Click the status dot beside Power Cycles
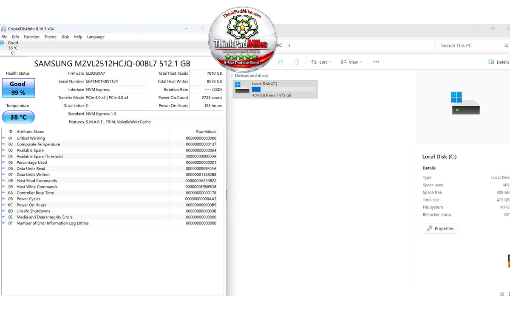This screenshot has height=320, width=510. tap(4, 199)
